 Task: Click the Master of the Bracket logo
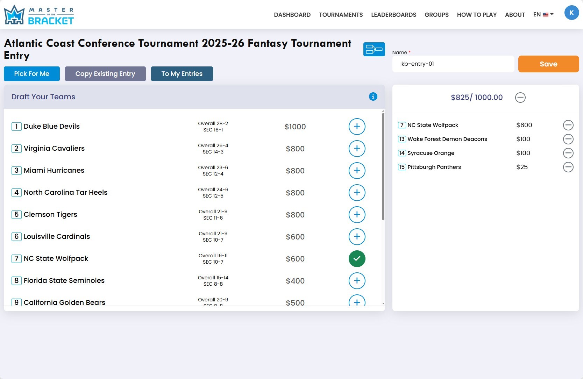[38, 14]
